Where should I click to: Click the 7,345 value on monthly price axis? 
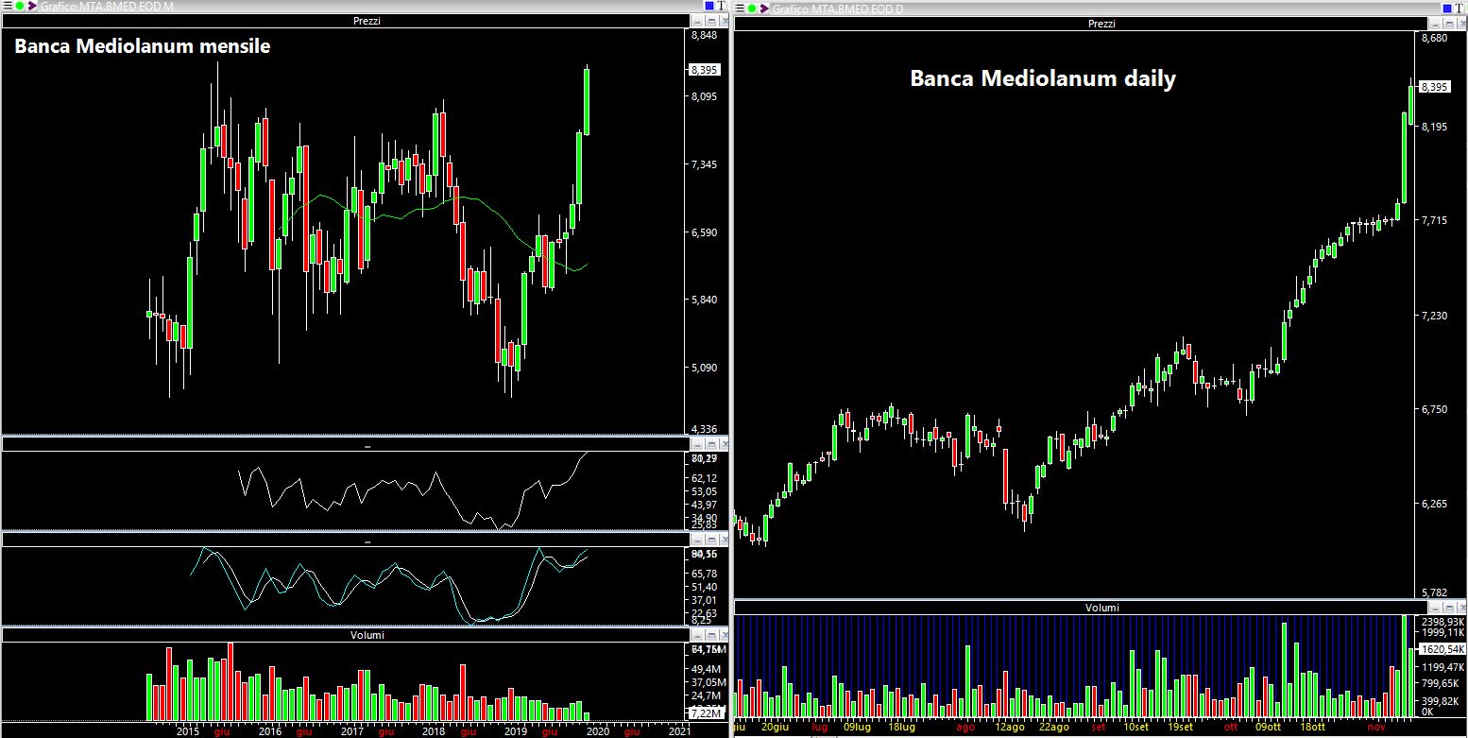pyautogui.click(x=705, y=164)
